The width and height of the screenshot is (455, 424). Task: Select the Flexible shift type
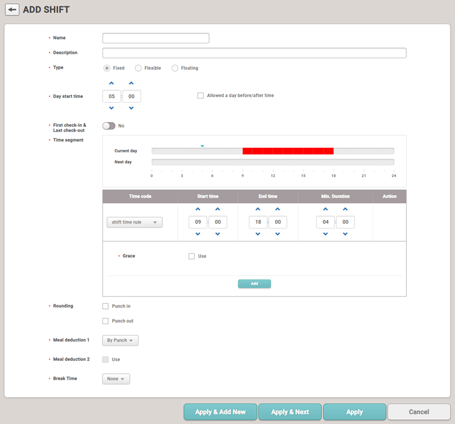(138, 68)
